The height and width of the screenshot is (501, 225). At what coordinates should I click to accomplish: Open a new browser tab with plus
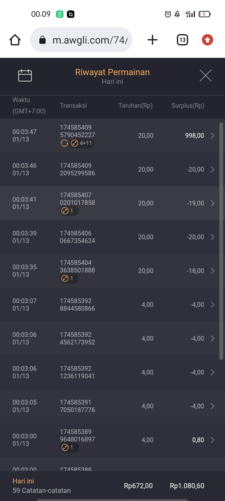point(152,40)
